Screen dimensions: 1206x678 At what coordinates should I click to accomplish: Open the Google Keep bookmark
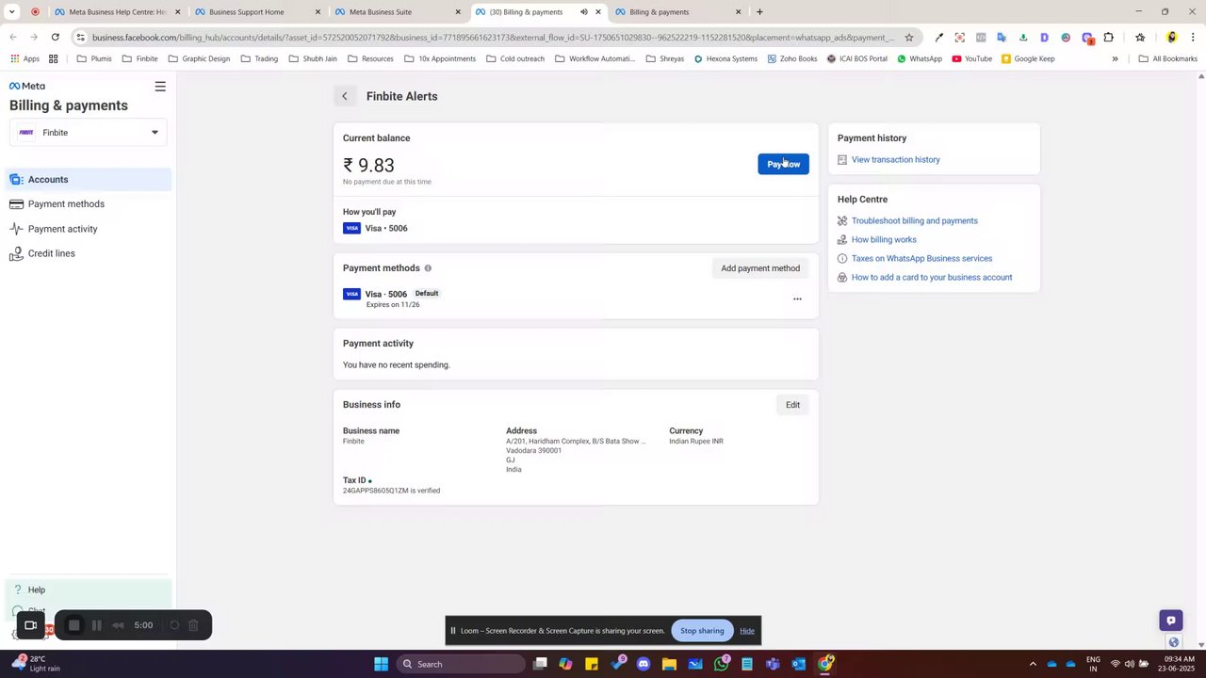tap(1028, 58)
